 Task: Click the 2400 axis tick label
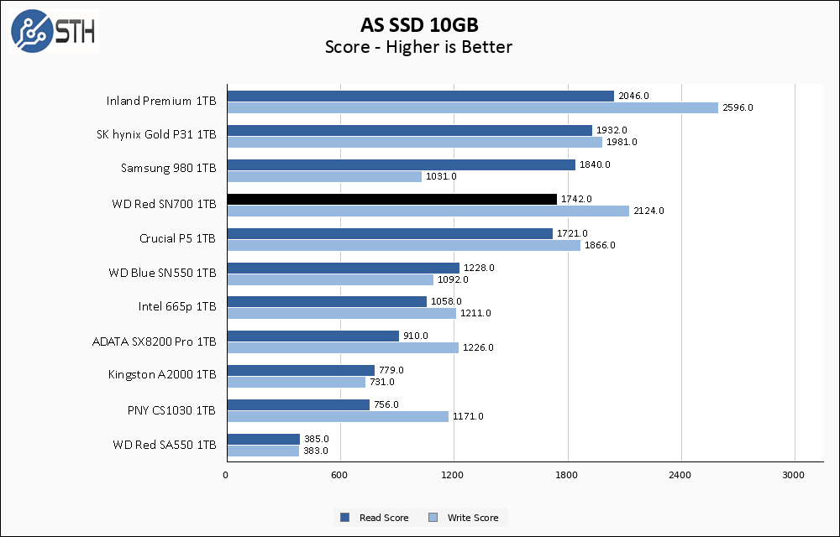click(680, 475)
